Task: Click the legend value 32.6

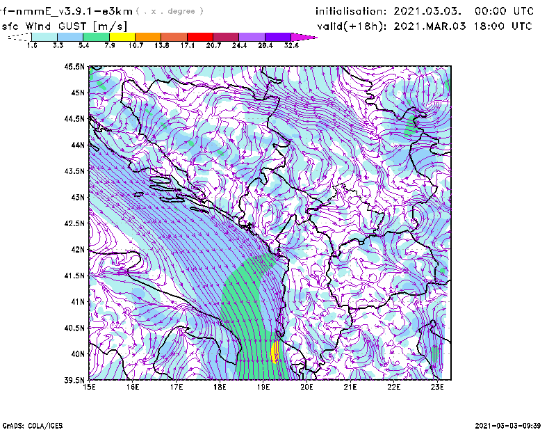Action: click(x=291, y=45)
